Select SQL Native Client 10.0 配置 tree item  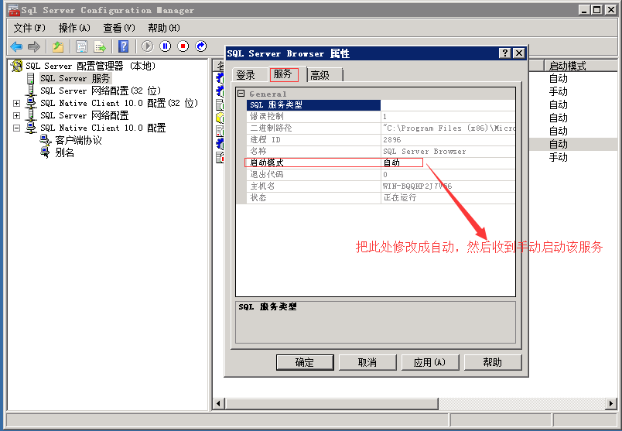(103, 128)
